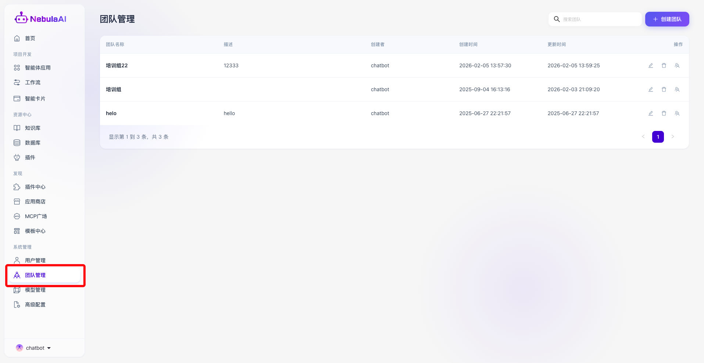Click the trash icon in 培训组22 row

tap(664, 65)
